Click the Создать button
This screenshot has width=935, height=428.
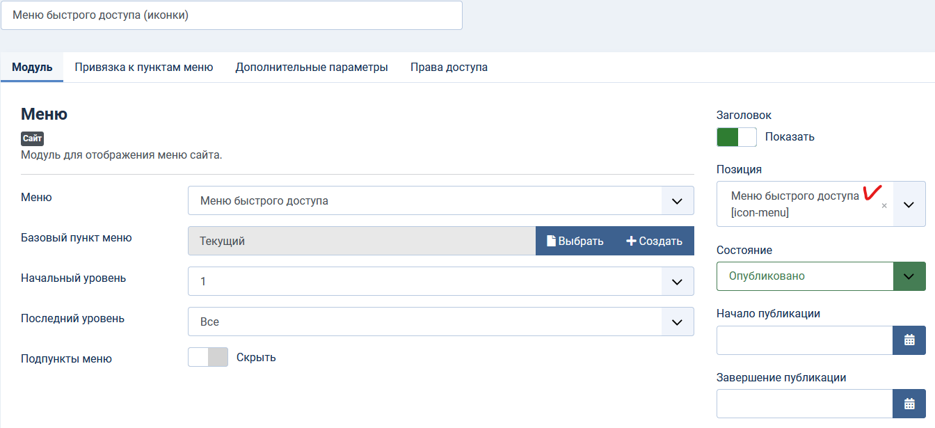click(654, 241)
